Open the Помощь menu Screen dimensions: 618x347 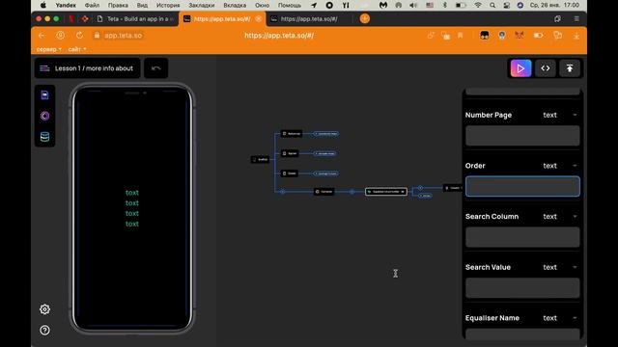pos(290,5)
